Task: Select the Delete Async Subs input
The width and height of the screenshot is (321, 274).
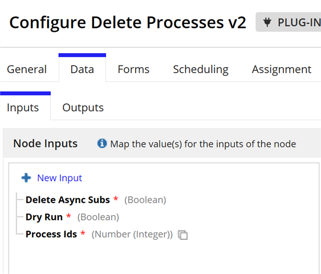Action: pos(68,200)
